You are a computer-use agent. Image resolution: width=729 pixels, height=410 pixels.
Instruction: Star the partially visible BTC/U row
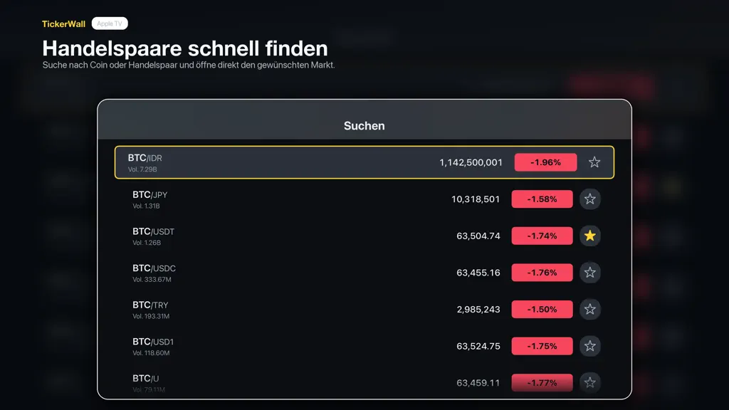click(590, 382)
